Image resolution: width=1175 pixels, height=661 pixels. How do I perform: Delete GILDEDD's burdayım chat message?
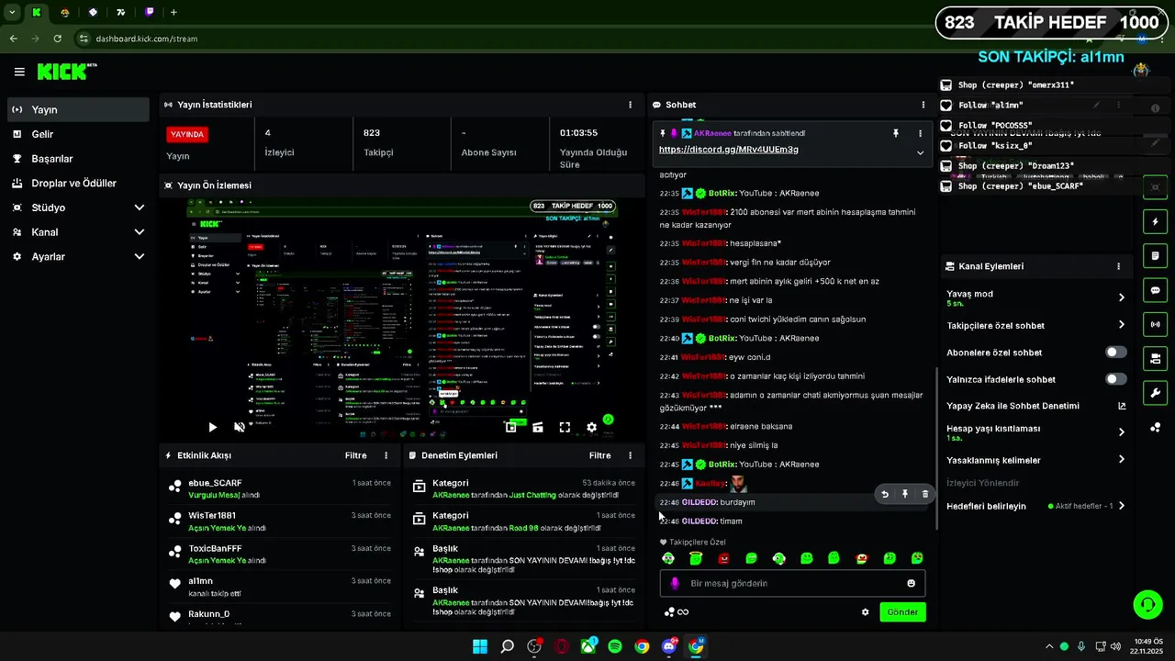[924, 494]
